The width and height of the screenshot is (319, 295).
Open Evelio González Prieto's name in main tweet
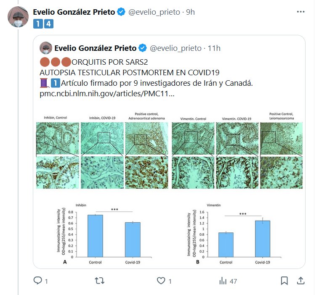tap(74, 12)
